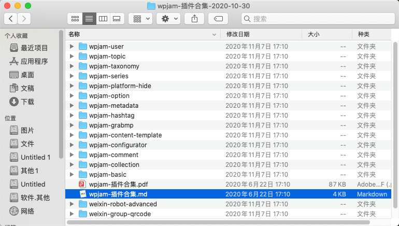Viewport: 399px width, 226px height.
Task: Switch to icon view in toolbar
Action: tap(75, 19)
